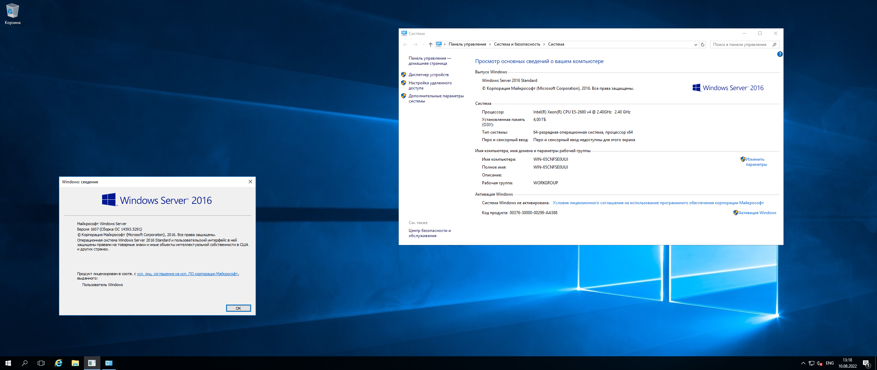Open Настройка удаленного доступа link

click(430, 86)
